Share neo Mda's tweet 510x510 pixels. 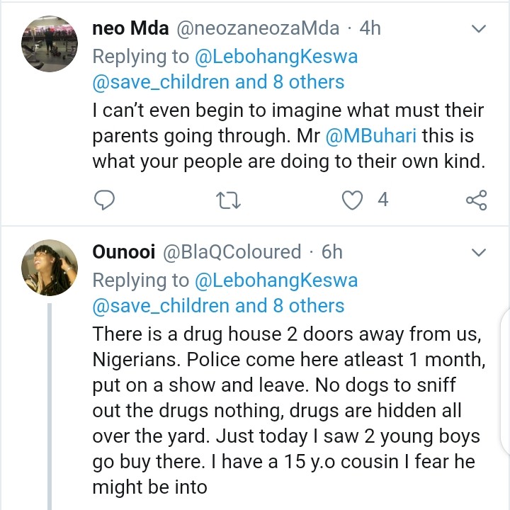coord(476,200)
